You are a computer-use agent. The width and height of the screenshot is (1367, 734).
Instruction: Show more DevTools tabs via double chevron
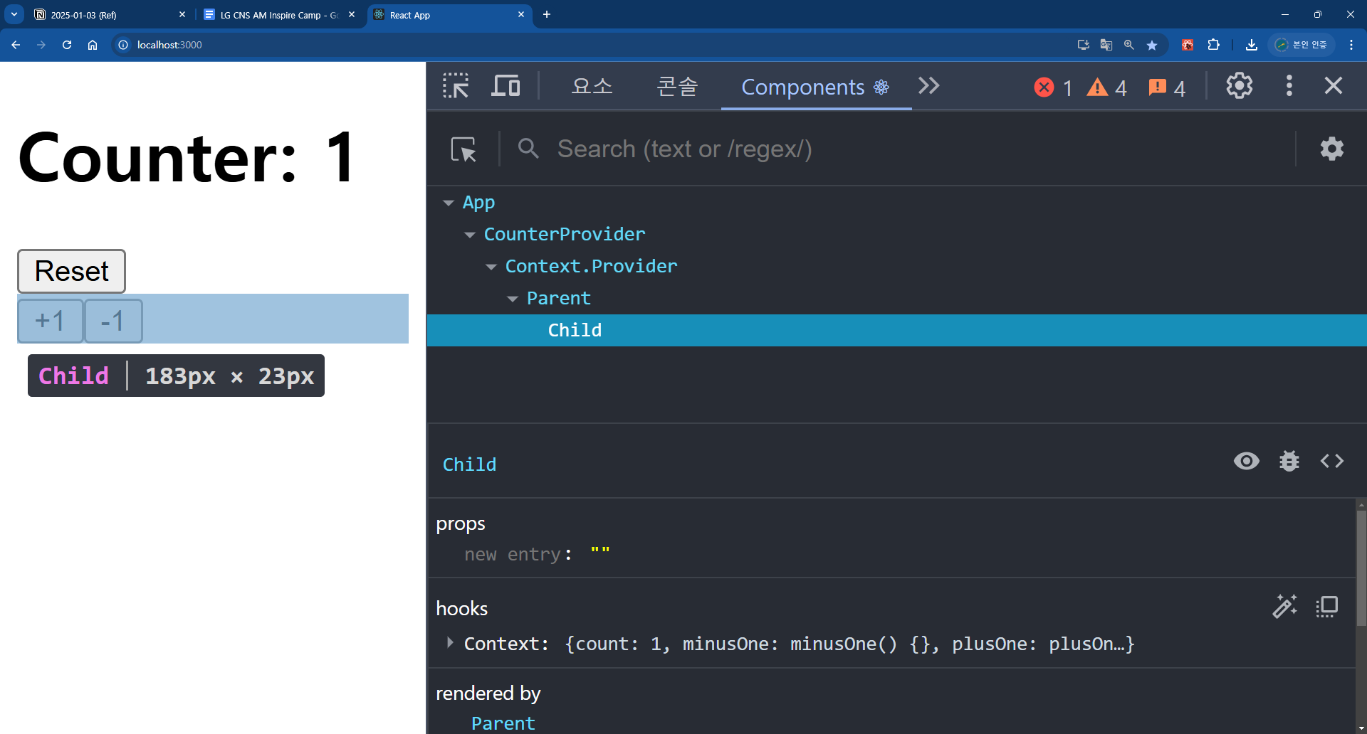point(929,86)
